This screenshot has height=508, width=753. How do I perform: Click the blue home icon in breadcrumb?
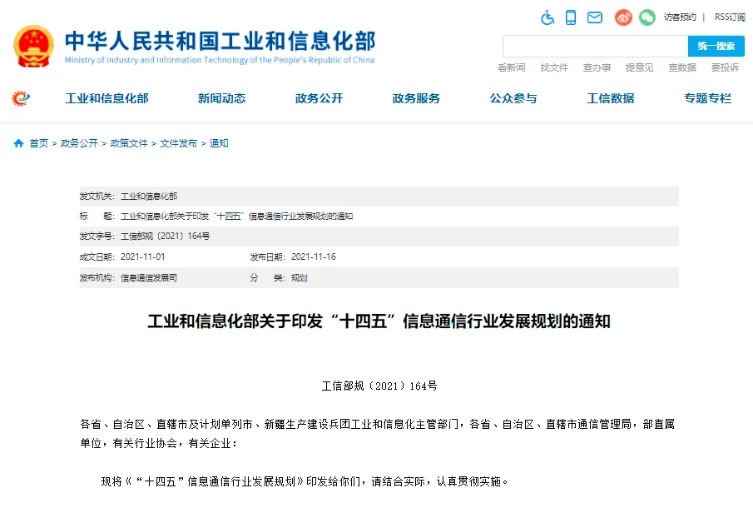tap(19, 143)
